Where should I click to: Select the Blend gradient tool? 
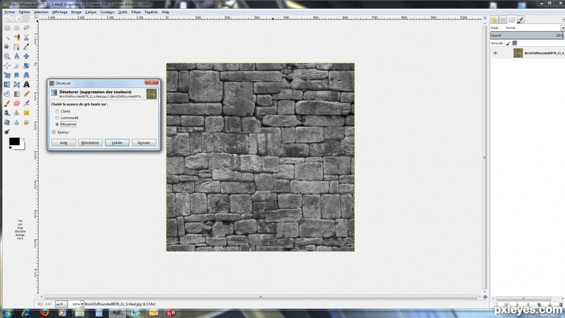[16, 94]
